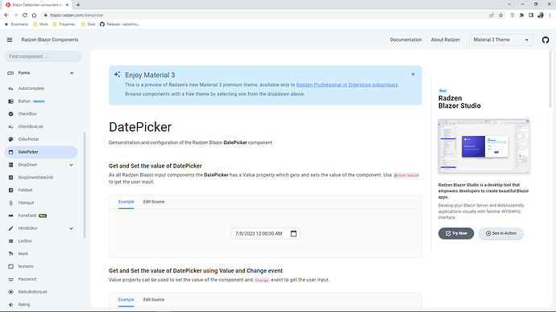Image resolution: width=556 pixels, height=312 pixels.
Task: Follow the Radzen Professional or Enterprise subscribers link
Action: (346, 85)
